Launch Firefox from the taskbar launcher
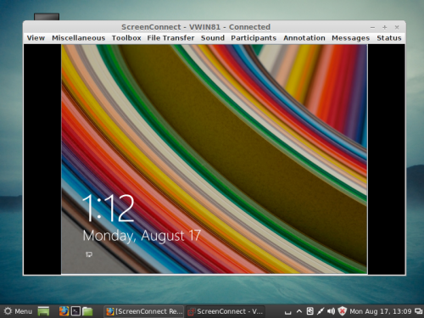Image resolution: width=424 pixels, height=318 pixels. point(64,311)
